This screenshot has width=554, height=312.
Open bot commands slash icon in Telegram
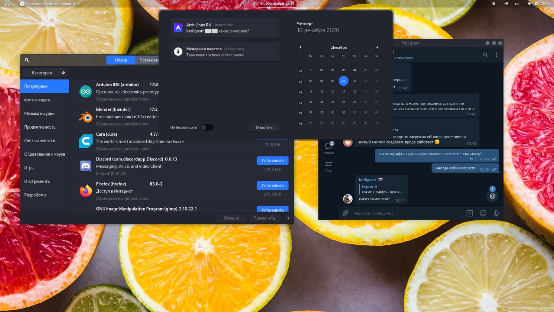tap(470, 213)
